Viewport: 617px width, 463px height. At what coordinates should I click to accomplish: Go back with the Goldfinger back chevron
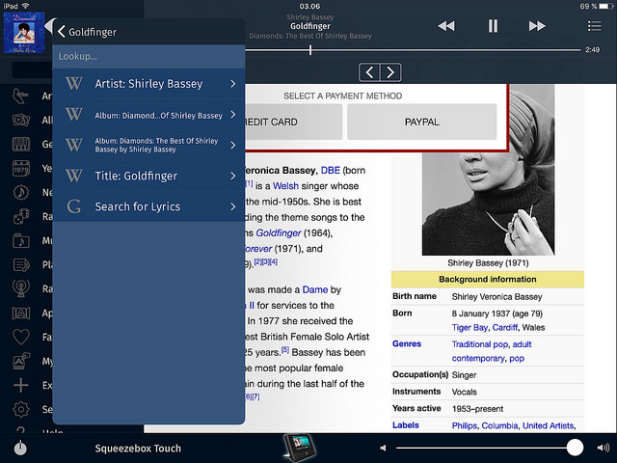[x=62, y=32]
